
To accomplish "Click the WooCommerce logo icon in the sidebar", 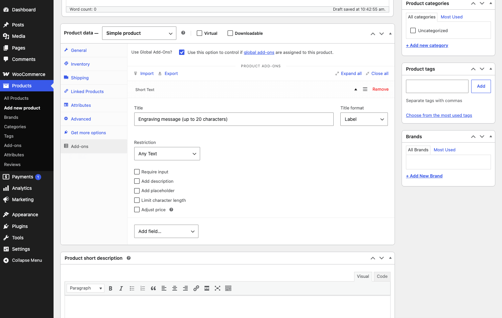I will click(6, 74).
